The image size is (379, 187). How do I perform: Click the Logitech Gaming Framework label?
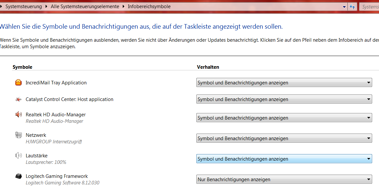tap(57, 176)
